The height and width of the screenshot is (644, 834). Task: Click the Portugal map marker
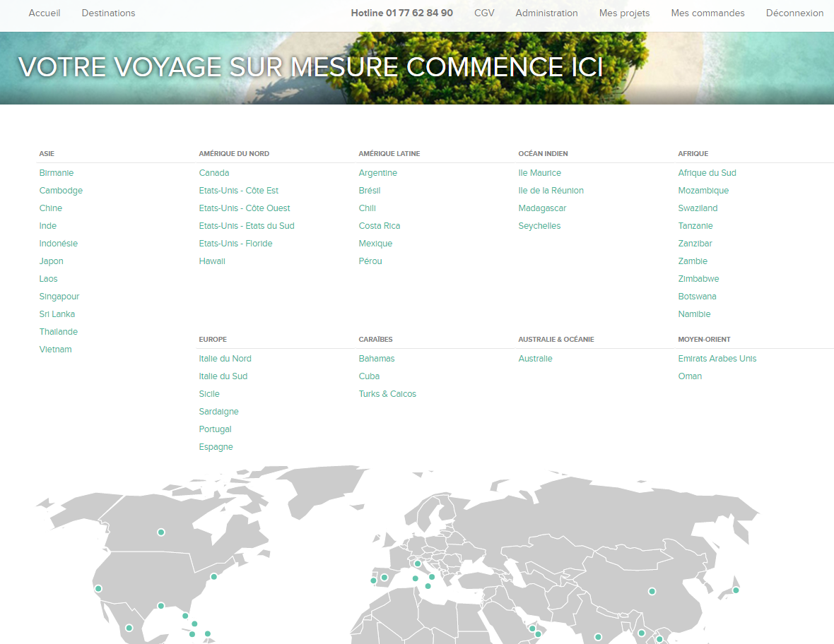(373, 580)
